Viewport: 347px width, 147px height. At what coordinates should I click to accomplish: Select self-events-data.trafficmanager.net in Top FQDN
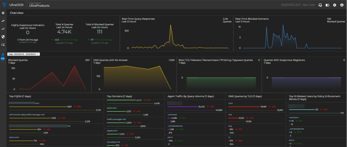click(27, 115)
